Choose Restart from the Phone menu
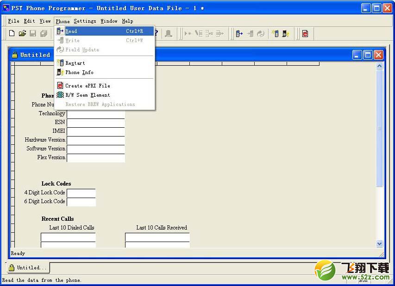 click(104, 63)
